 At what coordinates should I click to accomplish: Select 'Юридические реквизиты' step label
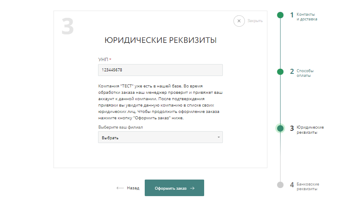tap(310, 130)
